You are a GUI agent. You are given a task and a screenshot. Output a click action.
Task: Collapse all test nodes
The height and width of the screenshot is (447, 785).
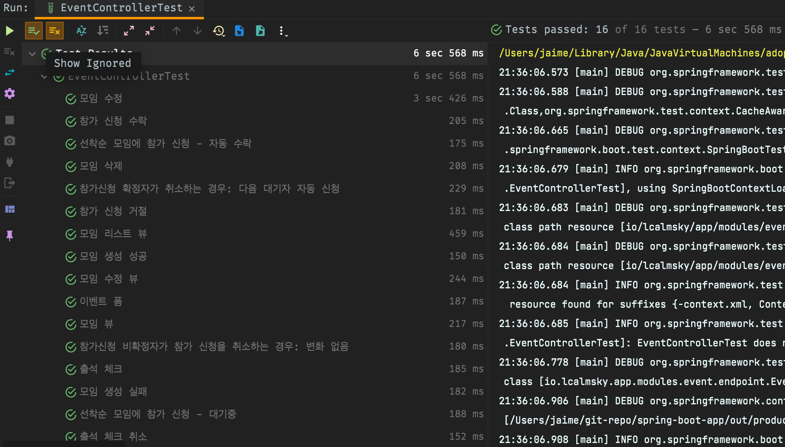[x=150, y=31]
